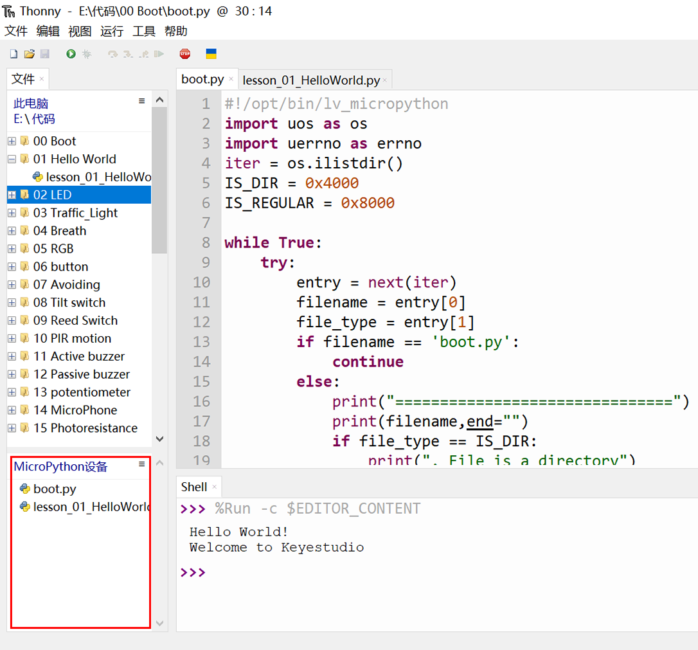Click the Open file folder icon
Viewport: 698px width, 650px height.
pos(30,54)
